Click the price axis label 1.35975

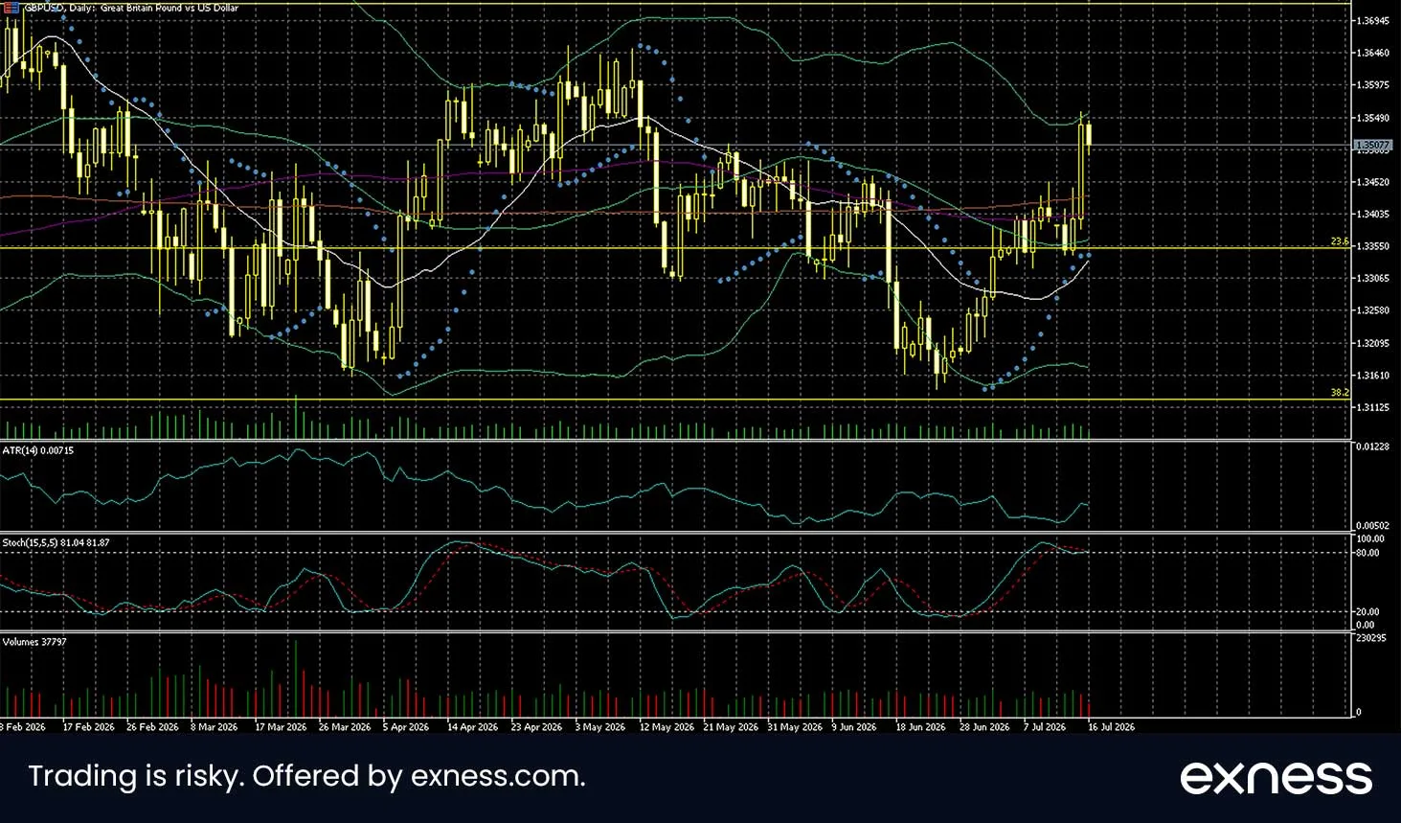(x=1373, y=85)
